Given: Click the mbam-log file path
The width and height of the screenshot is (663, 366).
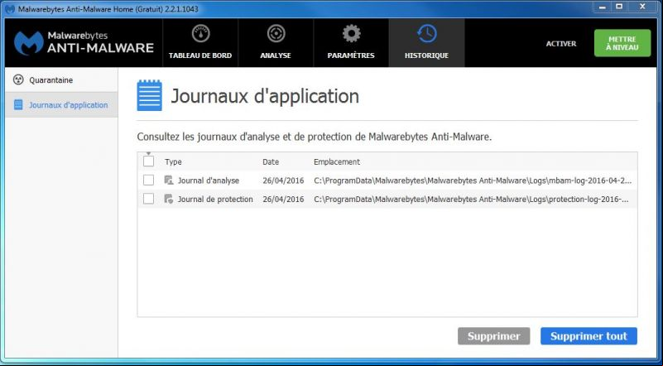Looking at the screenshot, I should 473,181.
